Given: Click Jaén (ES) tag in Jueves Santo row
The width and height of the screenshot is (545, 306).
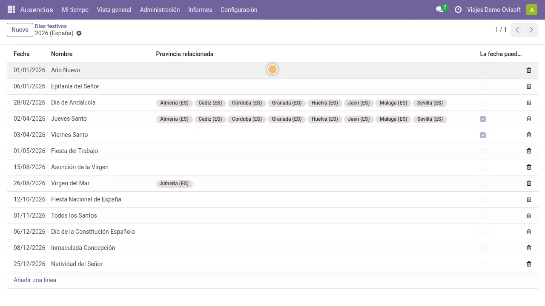Looking at the screenshot, I should (x=359, y=119).
